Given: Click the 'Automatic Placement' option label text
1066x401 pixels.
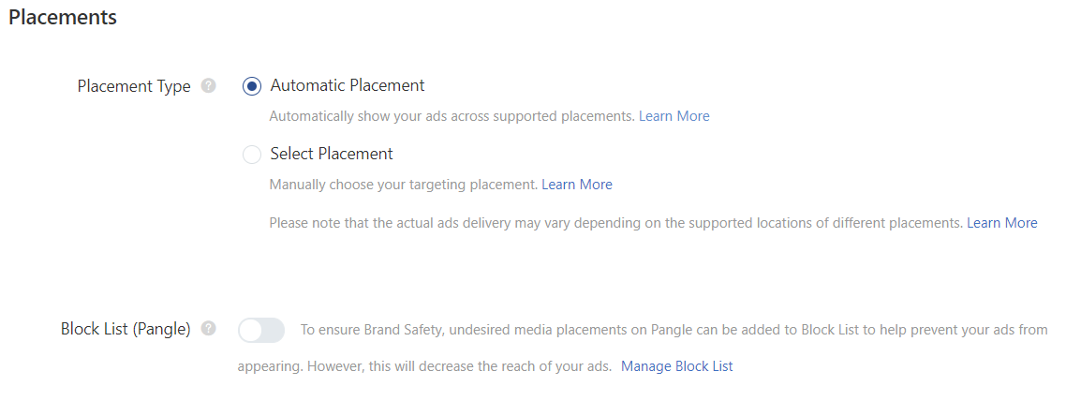Looking at the screenshot, I should click(x=347, y=85).
